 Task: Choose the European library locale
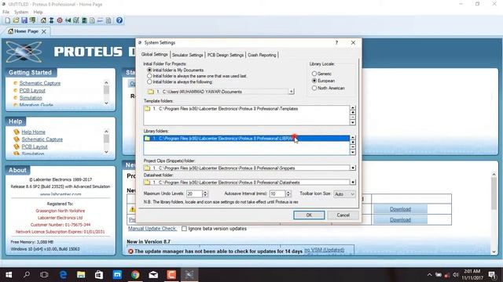click(314, 81)
